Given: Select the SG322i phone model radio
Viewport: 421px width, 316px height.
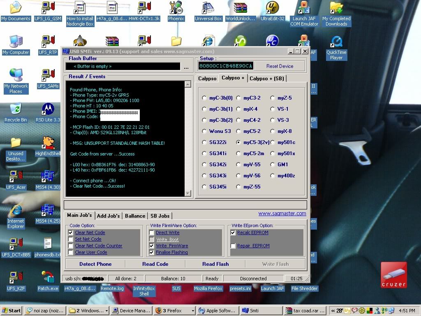Looking at the screenshot, I should point(204,142).
